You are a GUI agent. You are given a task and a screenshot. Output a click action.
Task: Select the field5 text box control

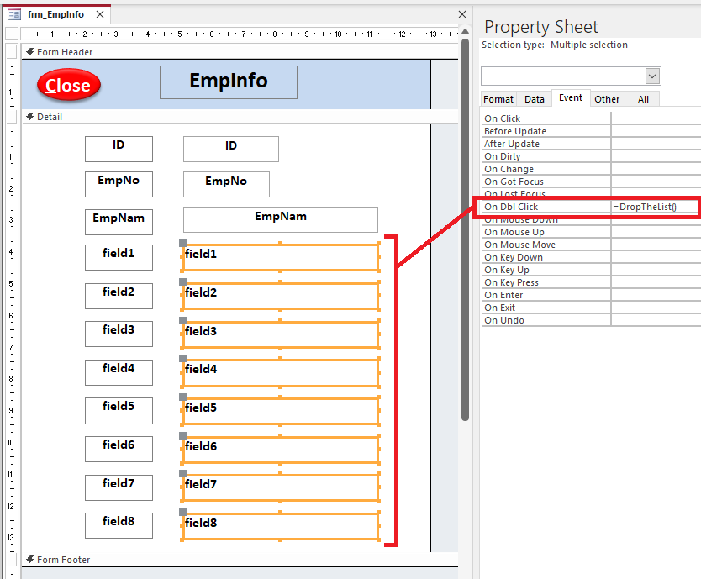(x=281, y=411)
